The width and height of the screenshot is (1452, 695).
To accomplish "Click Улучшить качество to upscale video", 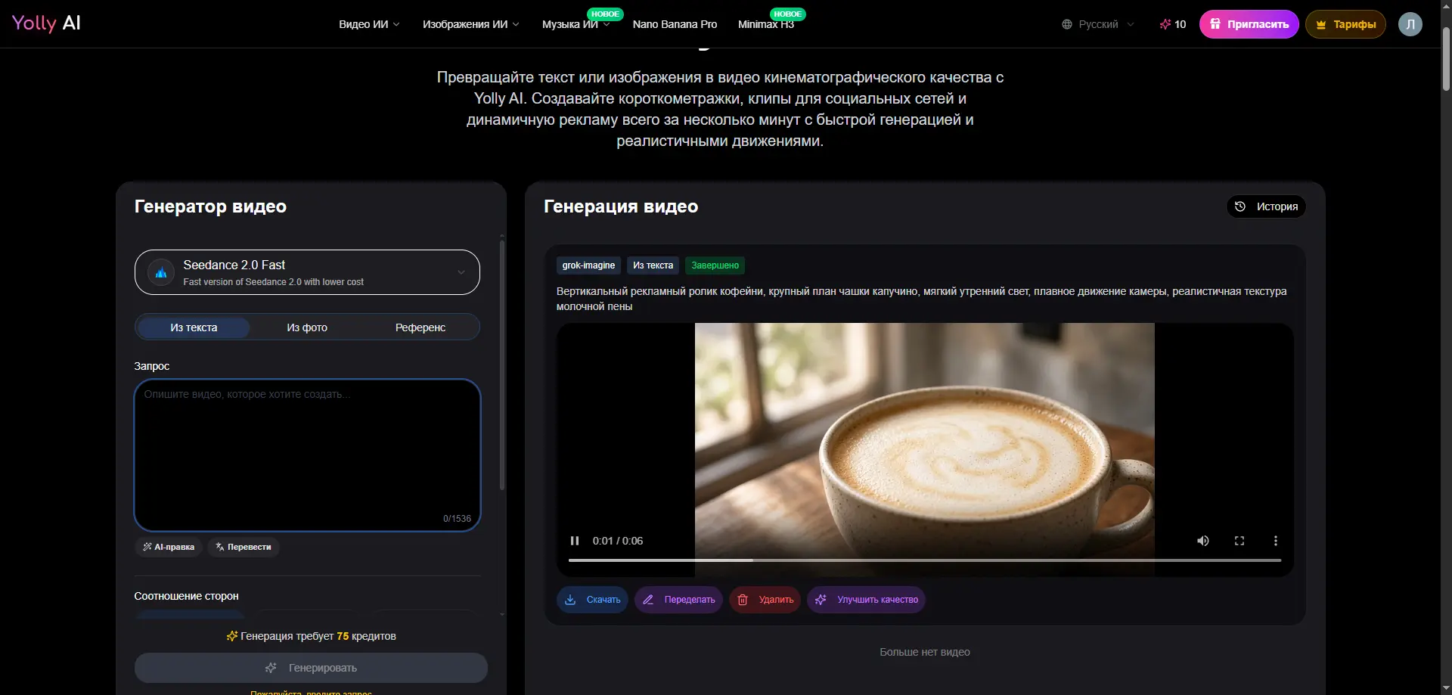I will pyautogui.click(x=867, y=600).
